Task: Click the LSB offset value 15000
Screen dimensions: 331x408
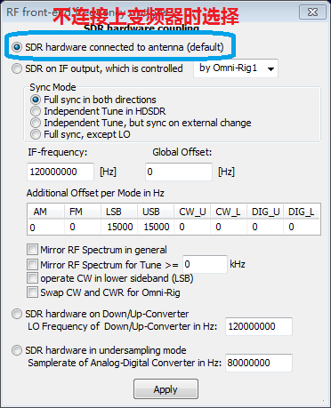Action: [120, 227]
